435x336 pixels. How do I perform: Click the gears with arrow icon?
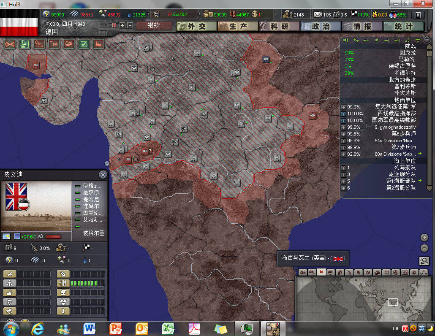coord(39,44)
